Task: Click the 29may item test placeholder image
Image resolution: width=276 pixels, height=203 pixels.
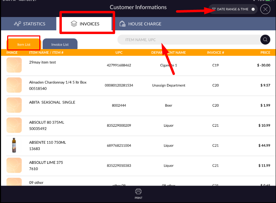Action: pyautogui.click(x=14, y=65)
